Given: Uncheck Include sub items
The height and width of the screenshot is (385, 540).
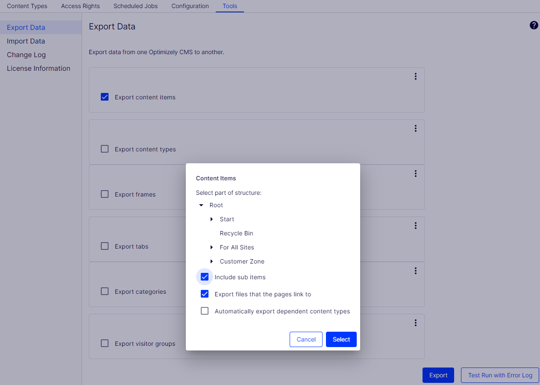Looking at the screenshot, I should (x=205, y=277).
